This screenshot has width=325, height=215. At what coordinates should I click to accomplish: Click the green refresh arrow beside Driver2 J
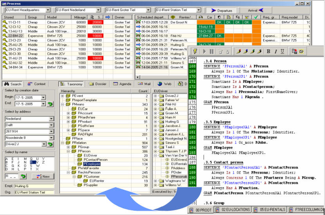(x=50, y=144)
